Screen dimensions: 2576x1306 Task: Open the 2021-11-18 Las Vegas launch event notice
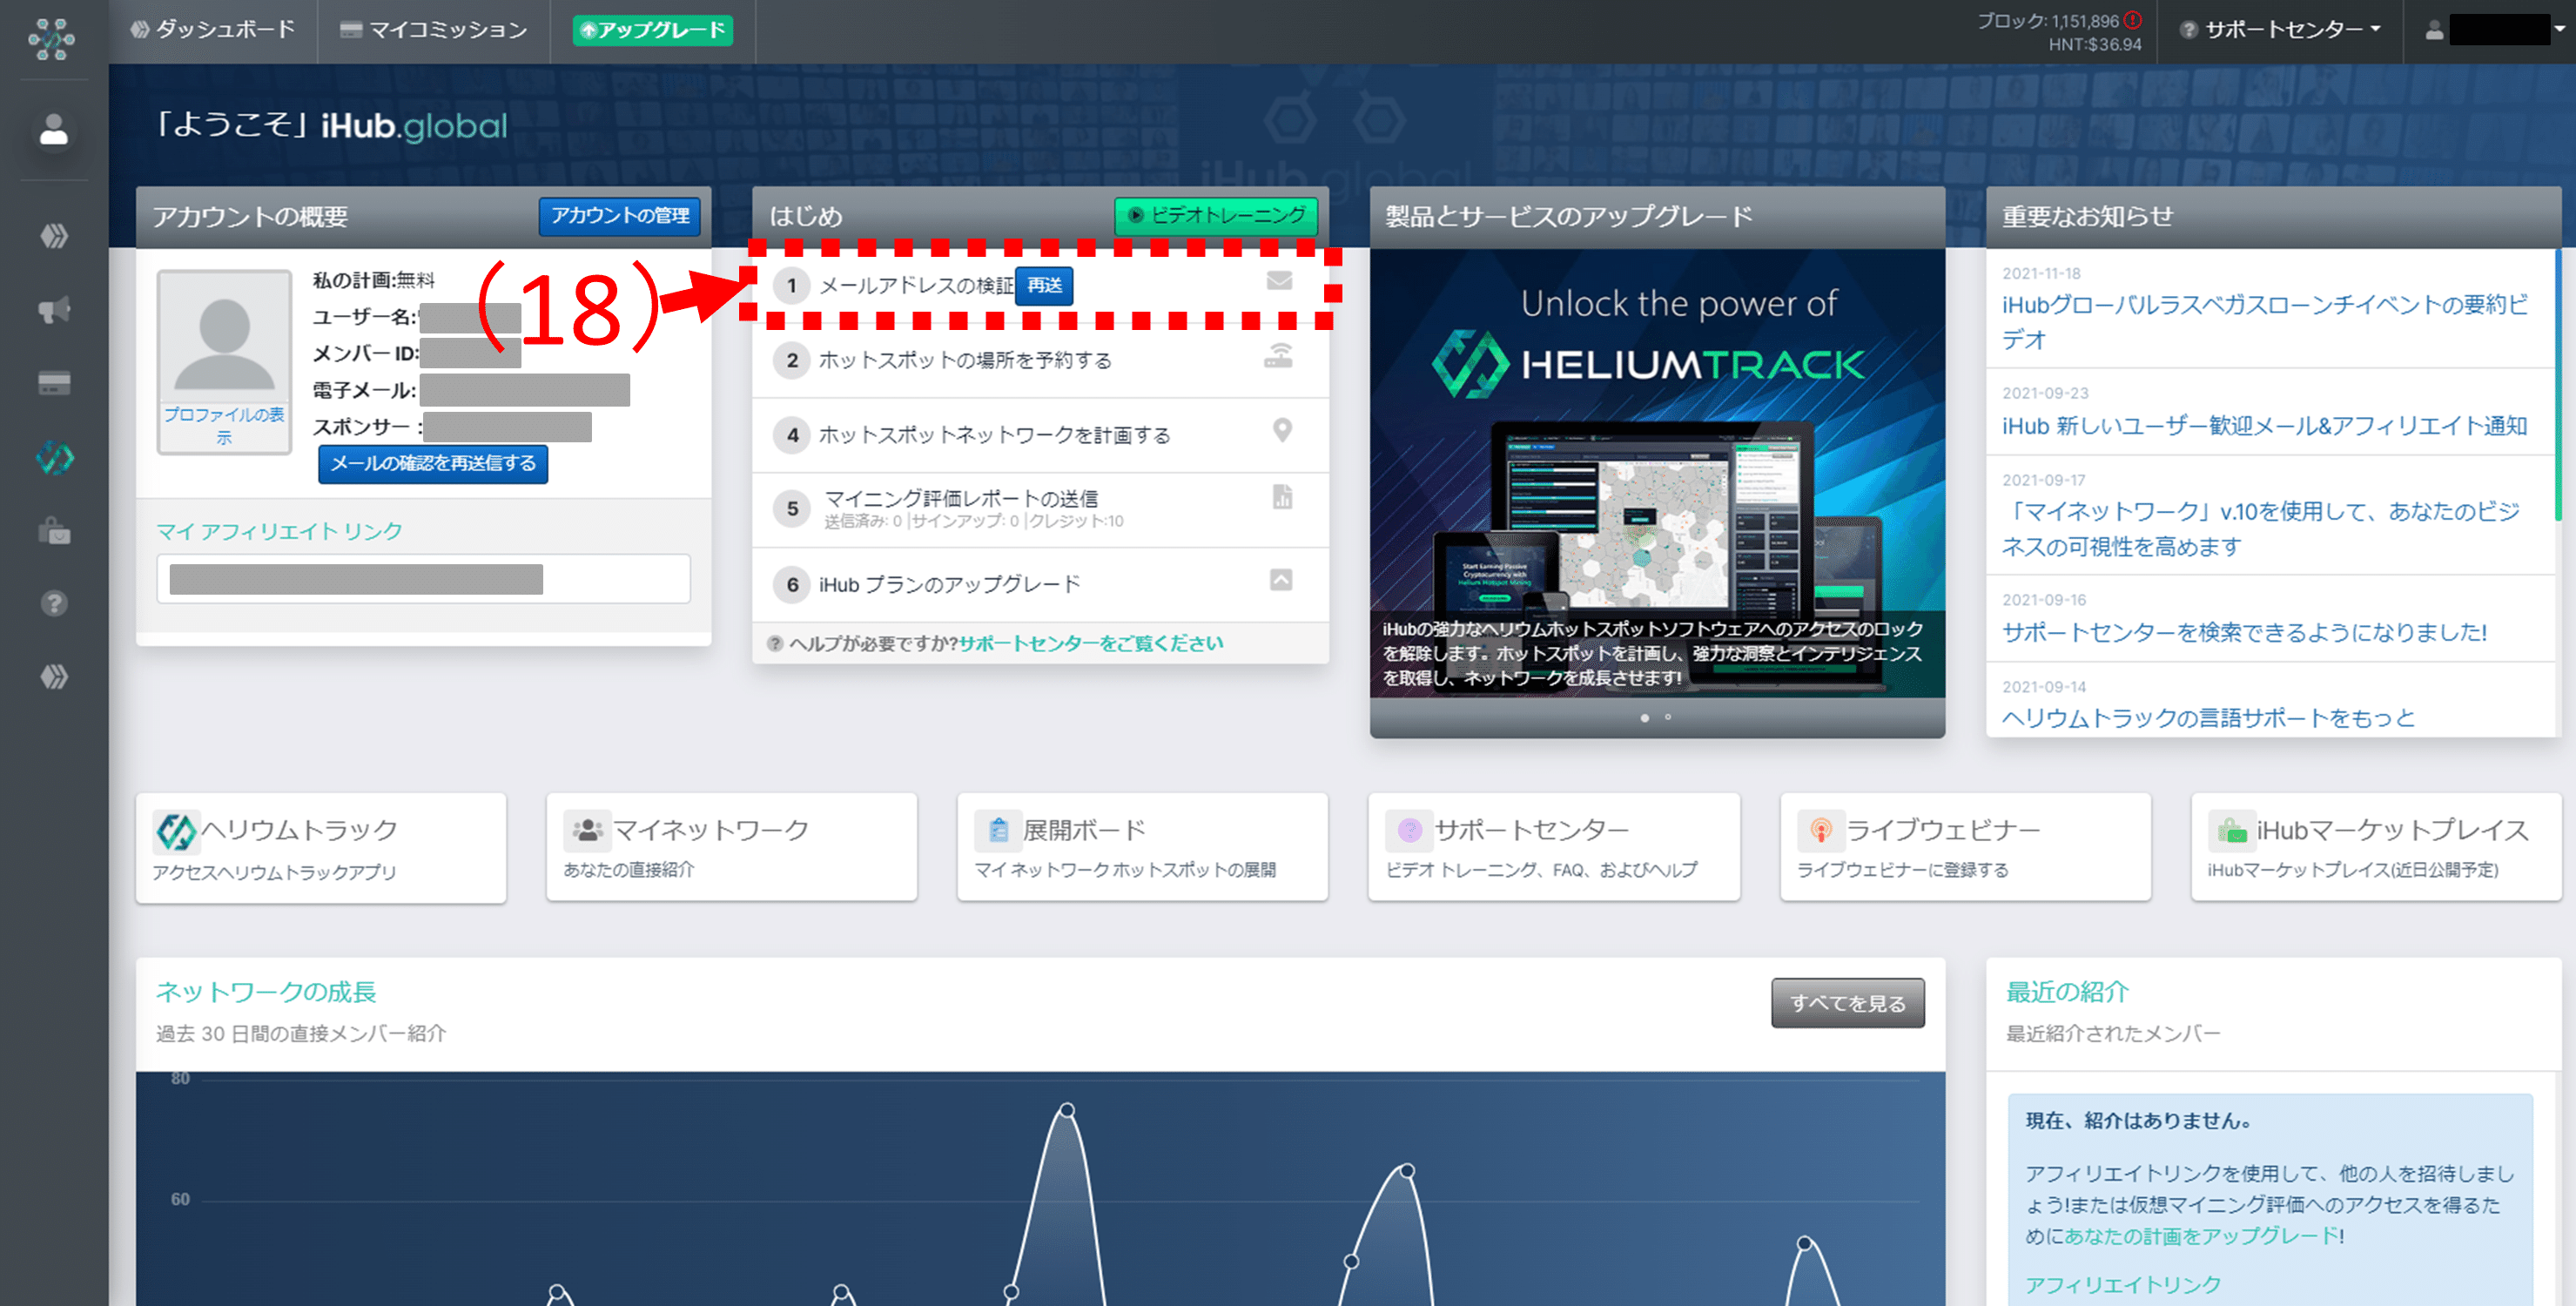pos(2265,322)
